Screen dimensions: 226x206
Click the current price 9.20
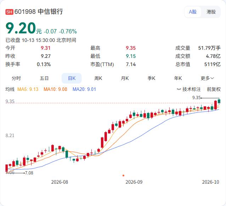[x=21, y=28]
